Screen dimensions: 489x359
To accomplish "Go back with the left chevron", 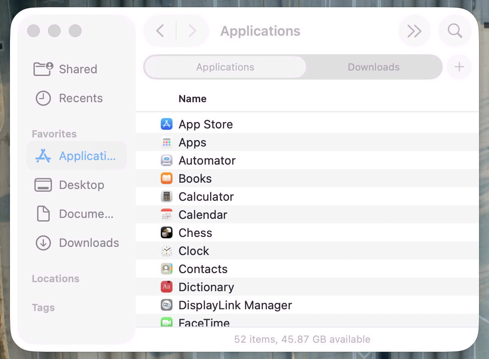I will [160, 31].
